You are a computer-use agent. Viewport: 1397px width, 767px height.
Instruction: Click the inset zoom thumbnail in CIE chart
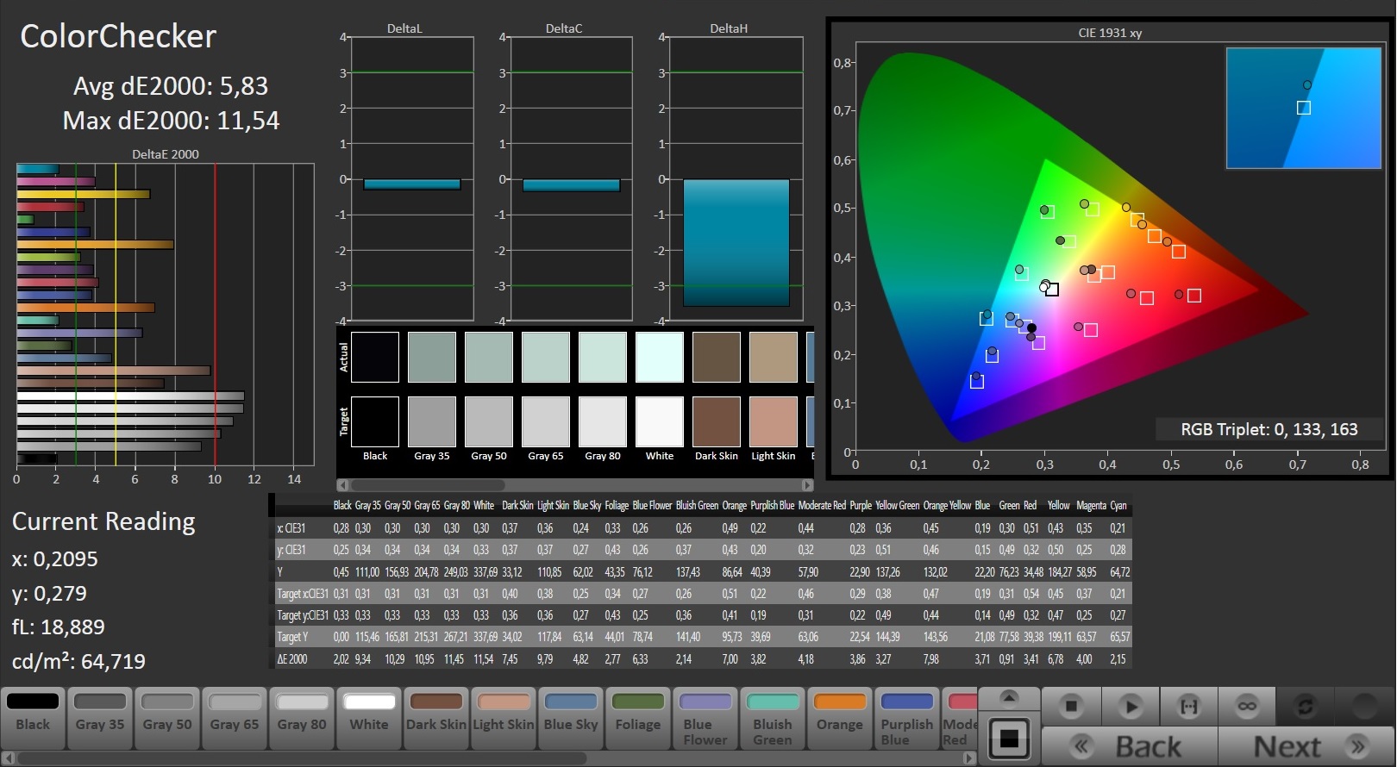coord(1303,108)
